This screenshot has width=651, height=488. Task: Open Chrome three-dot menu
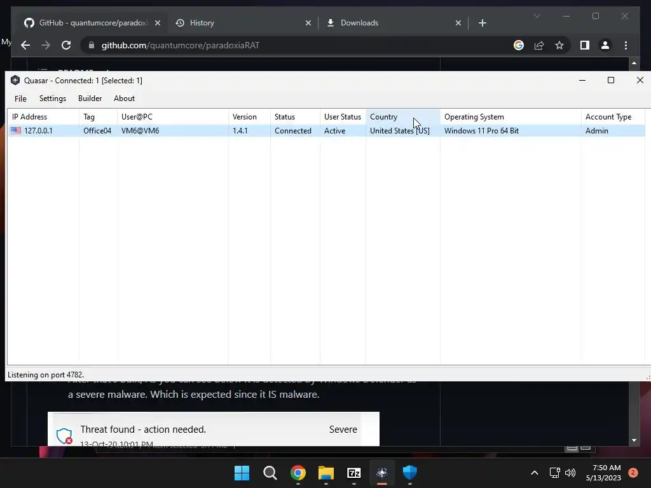[626, 45]
